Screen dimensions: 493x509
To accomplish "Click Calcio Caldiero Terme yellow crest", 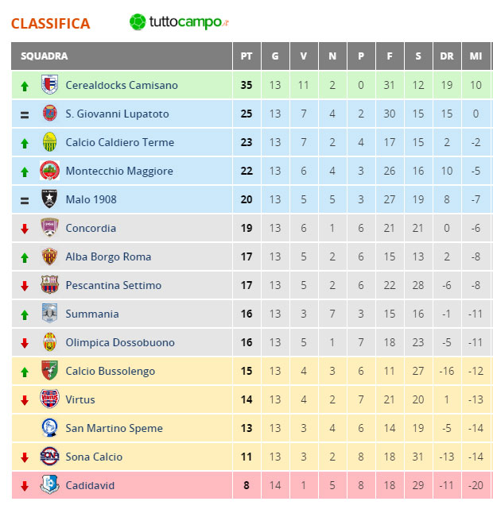I will point(50,142).
